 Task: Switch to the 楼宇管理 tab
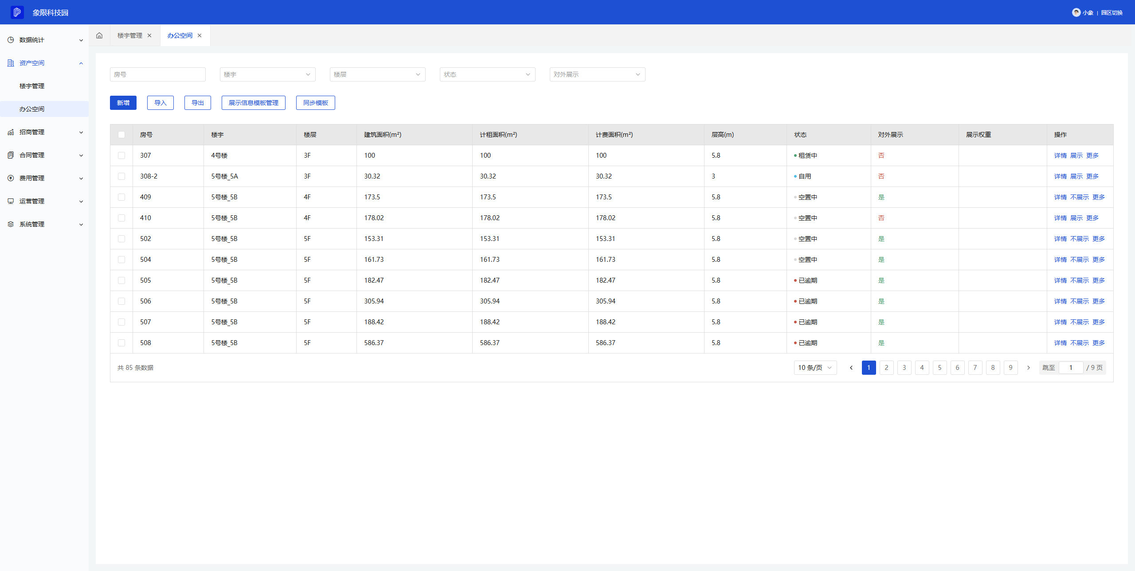coord(129,35)
